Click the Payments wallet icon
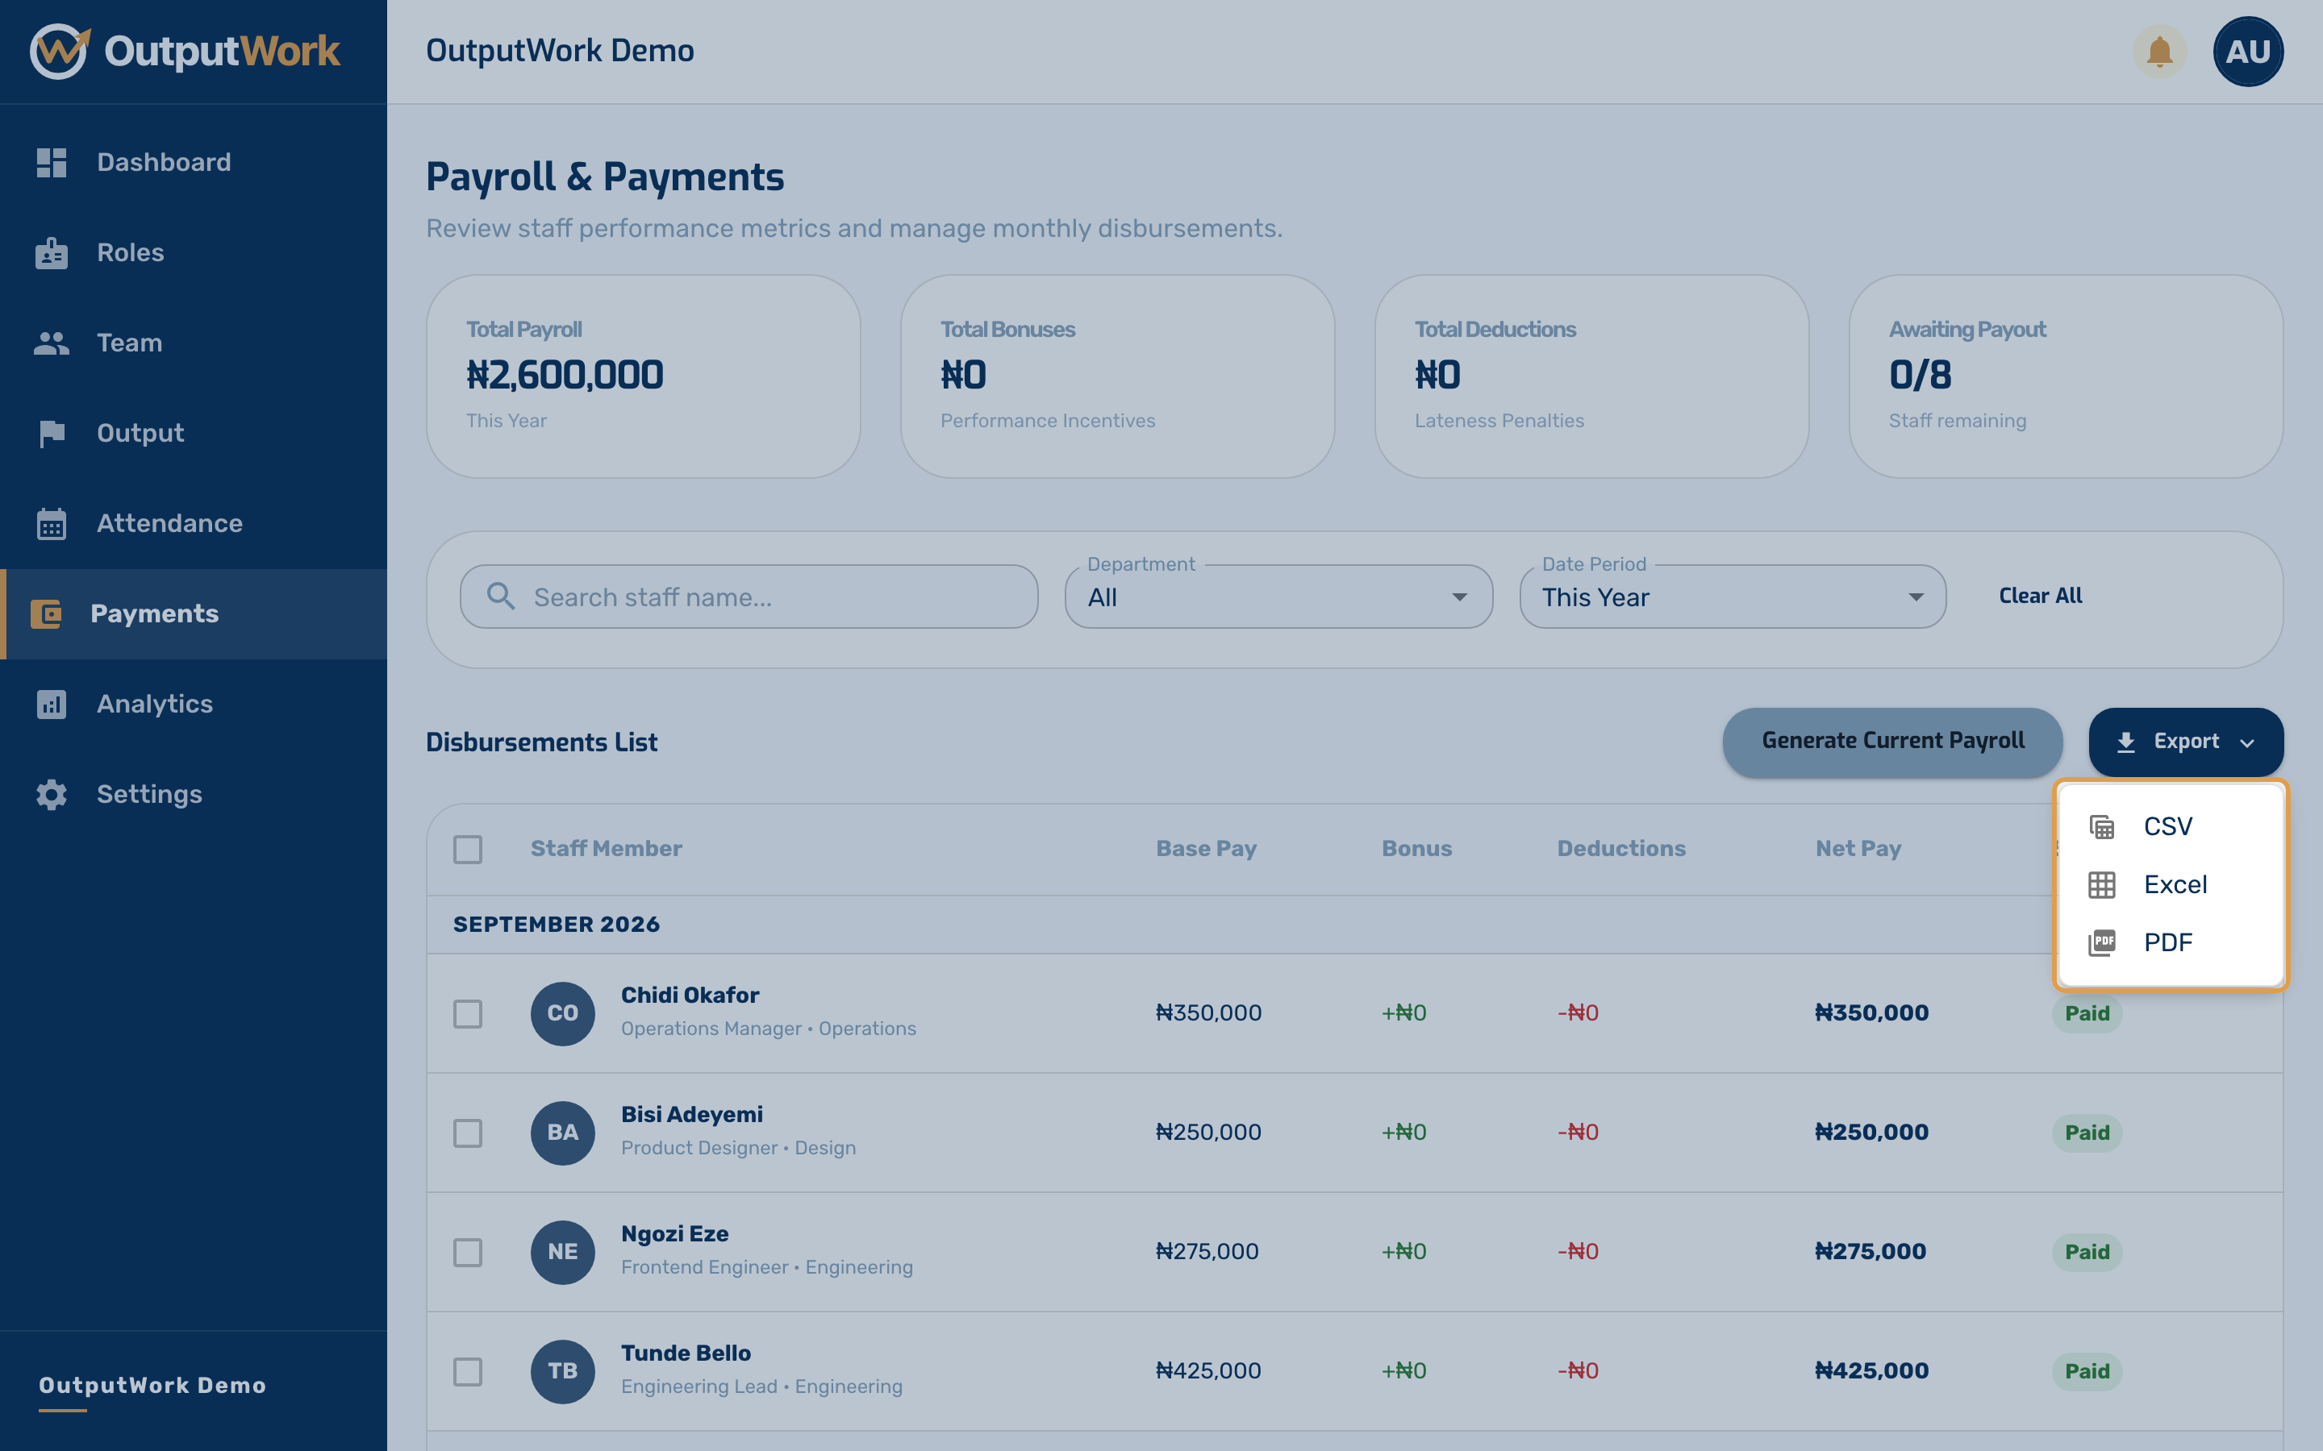Image resolution: width=2323 pixels, height=1451 pixels. click(x=46, y=614)
